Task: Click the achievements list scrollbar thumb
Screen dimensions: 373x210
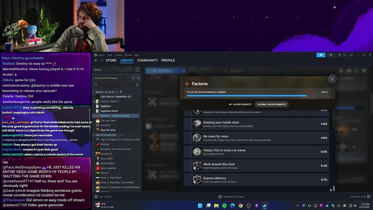Action: 334,188
